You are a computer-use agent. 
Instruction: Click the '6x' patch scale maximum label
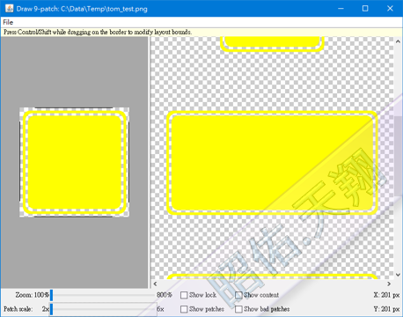coord(160,309)
